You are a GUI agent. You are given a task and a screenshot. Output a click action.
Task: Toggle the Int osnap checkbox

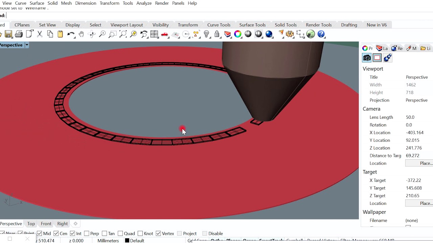tap(72, 234)
